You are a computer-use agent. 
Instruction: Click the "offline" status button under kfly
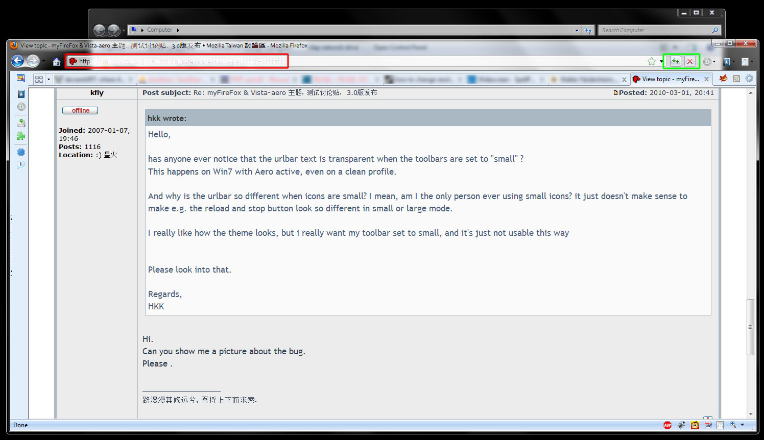[80, 110]
